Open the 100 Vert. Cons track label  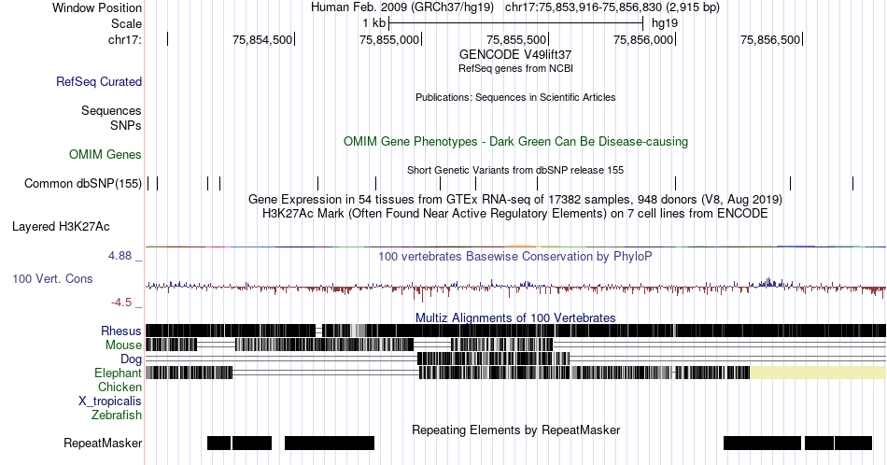(x=52, y=278)
